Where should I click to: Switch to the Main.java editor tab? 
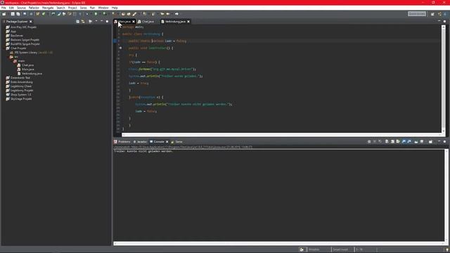(x=124, y=22)
